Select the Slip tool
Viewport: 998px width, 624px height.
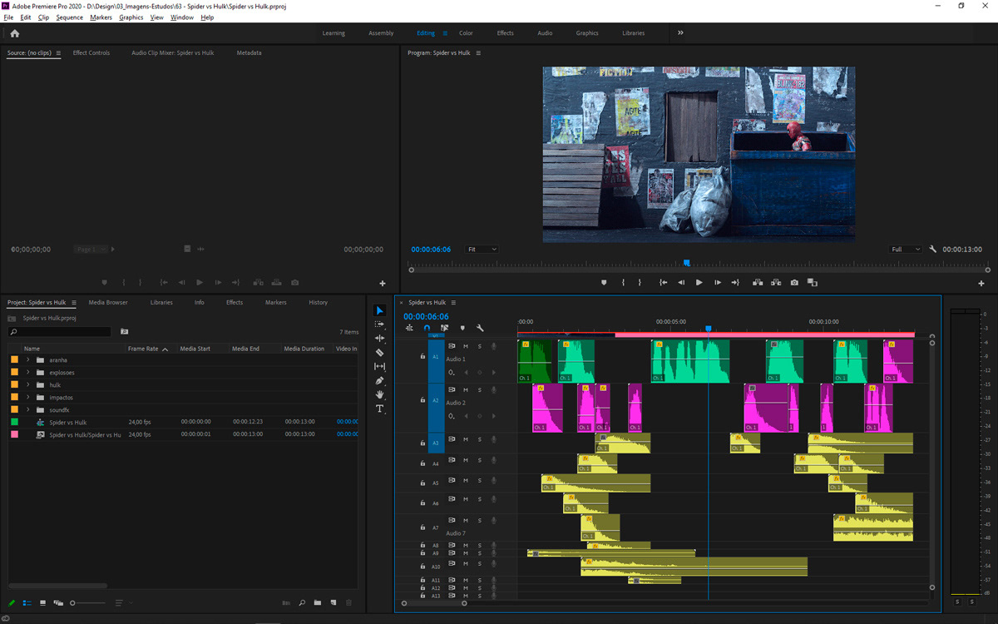(x=380, y=367)
